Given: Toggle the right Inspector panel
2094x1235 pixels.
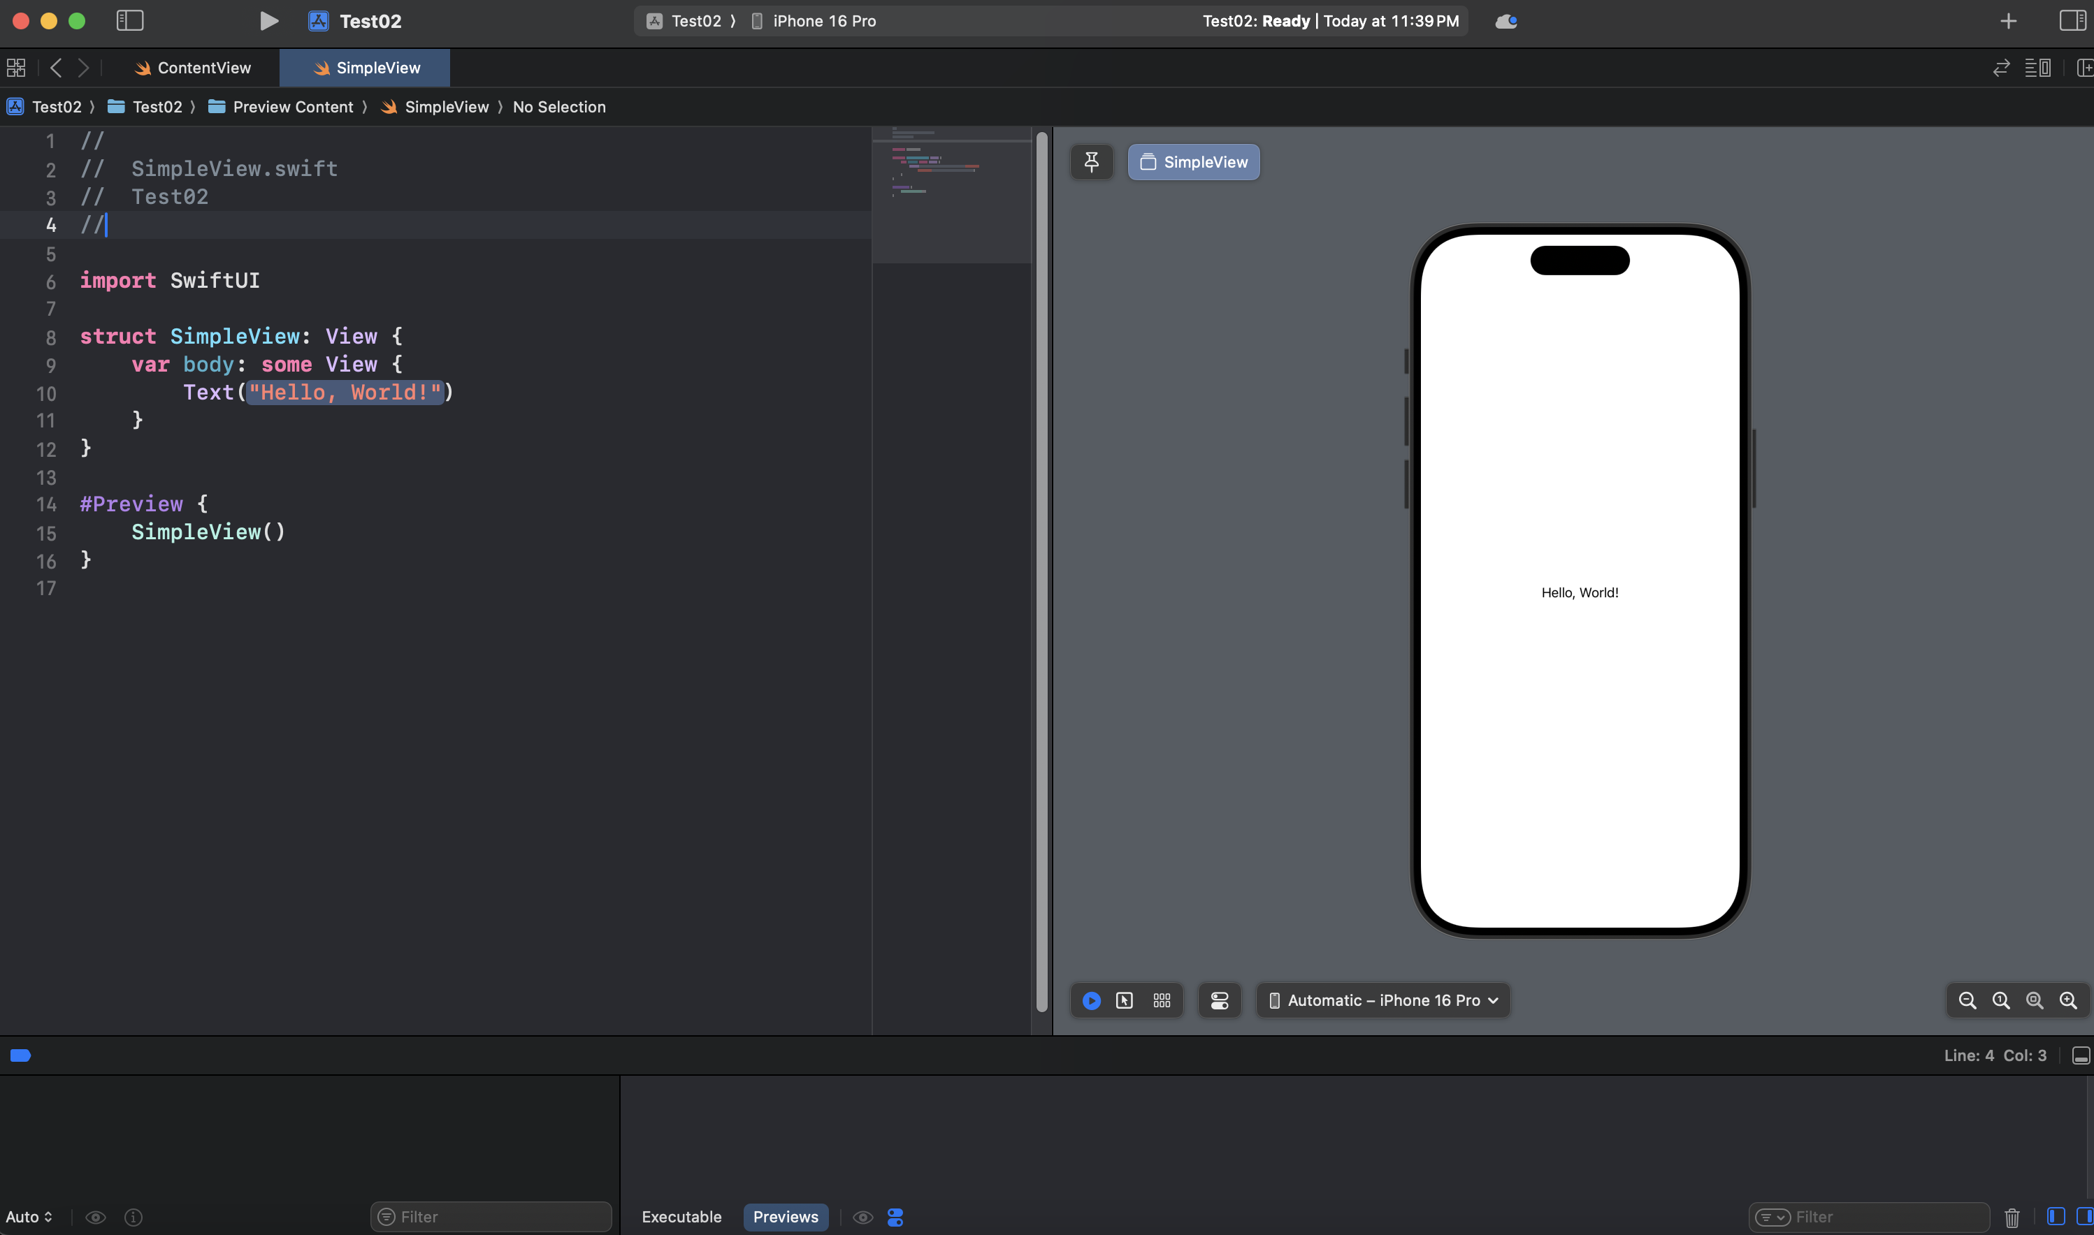Looking at the screenshot, I should tap(2072, 21).
